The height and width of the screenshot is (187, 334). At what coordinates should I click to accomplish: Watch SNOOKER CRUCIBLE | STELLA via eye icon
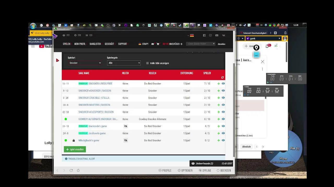coord(223,98)
